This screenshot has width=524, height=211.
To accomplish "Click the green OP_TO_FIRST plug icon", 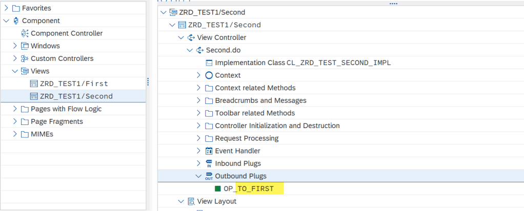I will click(217, 188).
